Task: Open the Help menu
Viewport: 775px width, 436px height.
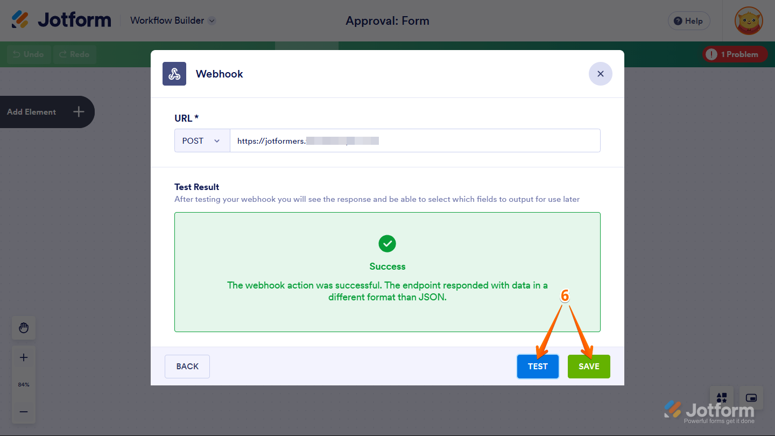Action: point(689,20)
